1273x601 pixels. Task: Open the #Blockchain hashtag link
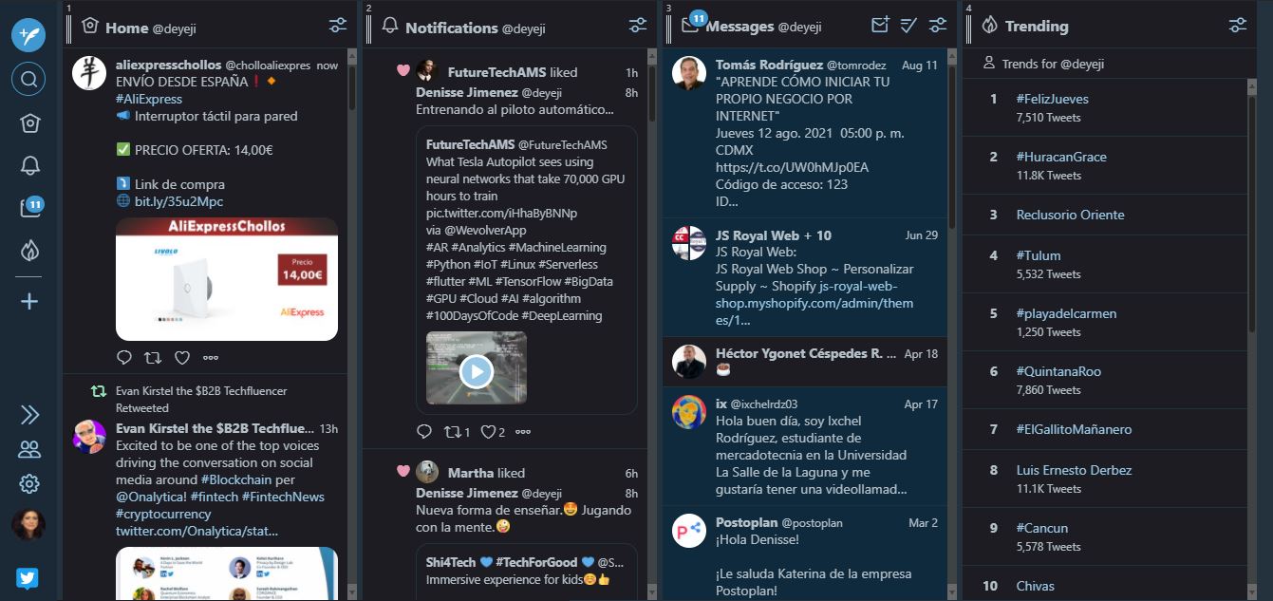pyautogui.click(x=236, y=479)
